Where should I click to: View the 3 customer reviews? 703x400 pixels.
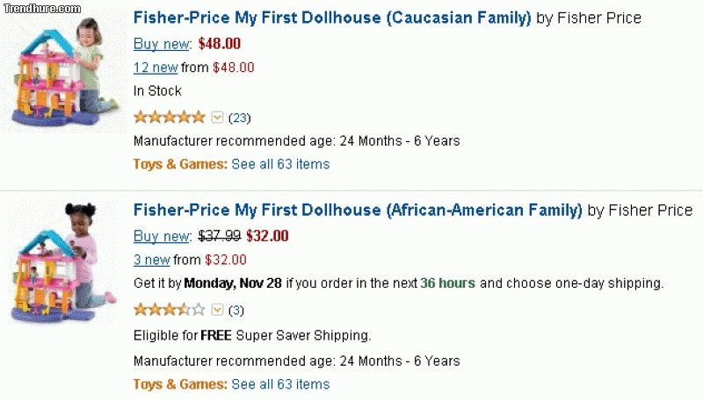click(x=236, y=311)
